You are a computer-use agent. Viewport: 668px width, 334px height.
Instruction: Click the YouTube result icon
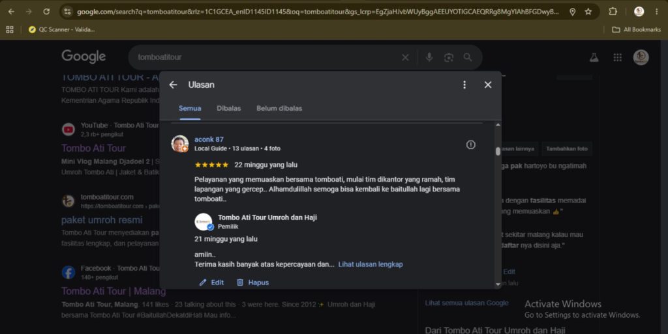[68, 129]
